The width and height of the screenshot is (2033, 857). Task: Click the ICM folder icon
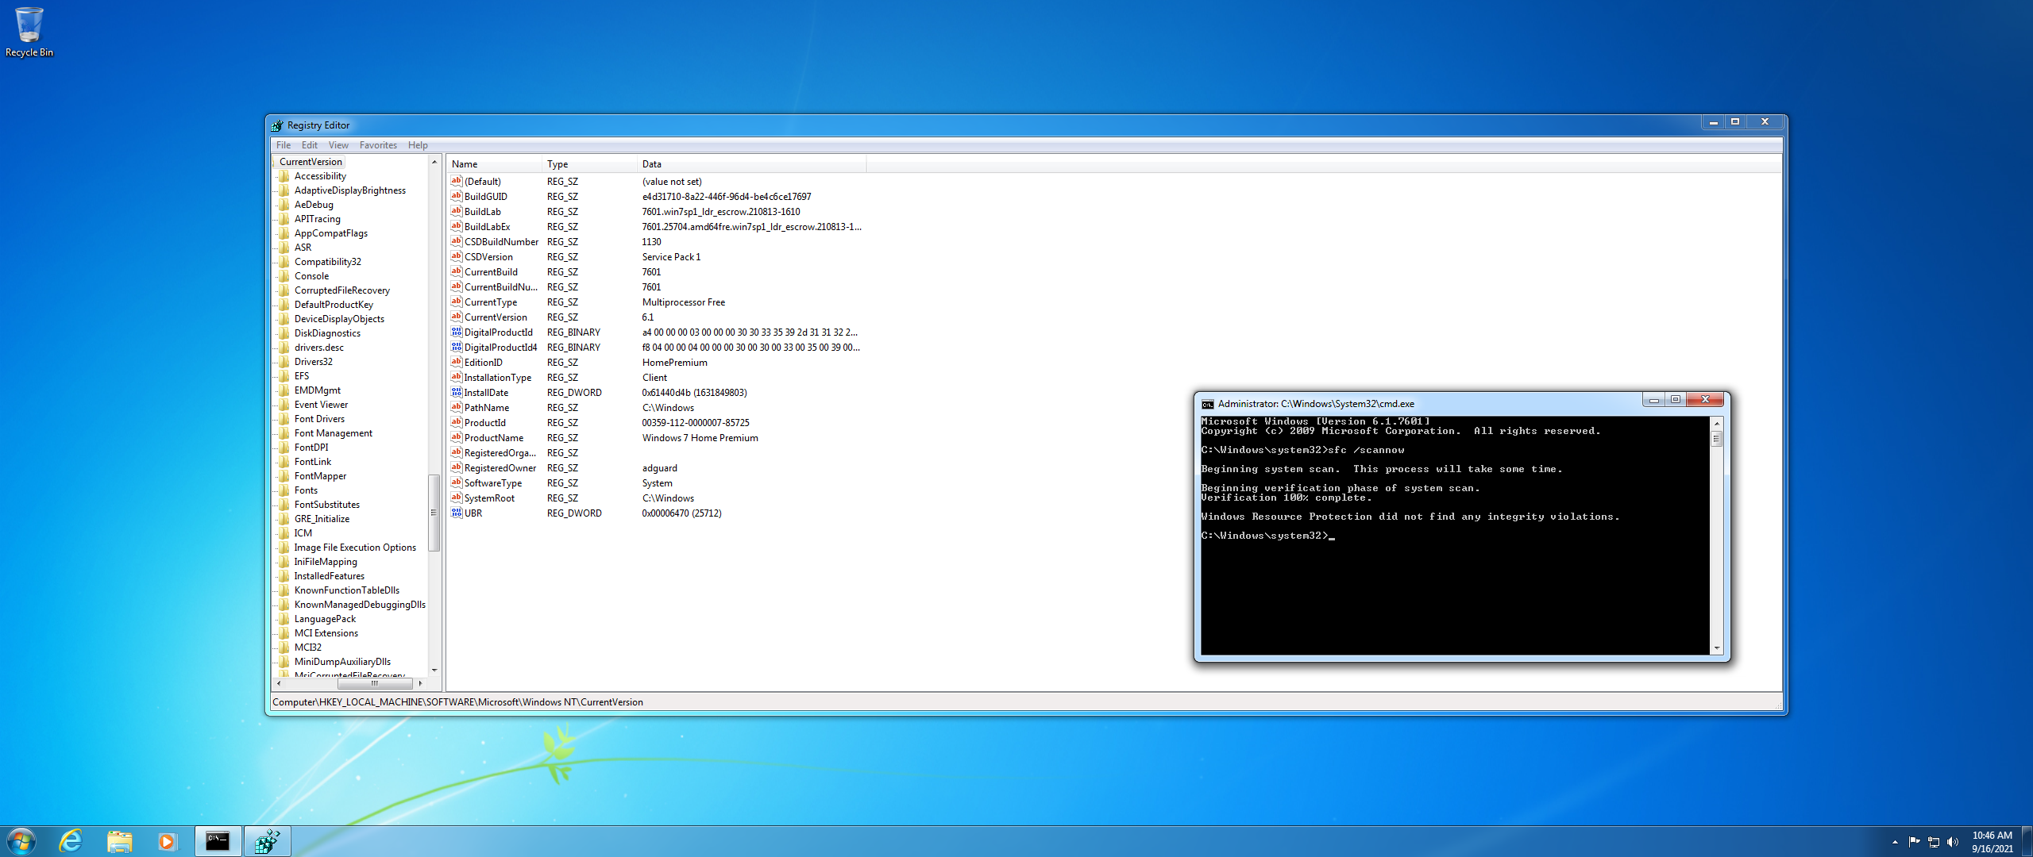284,533
